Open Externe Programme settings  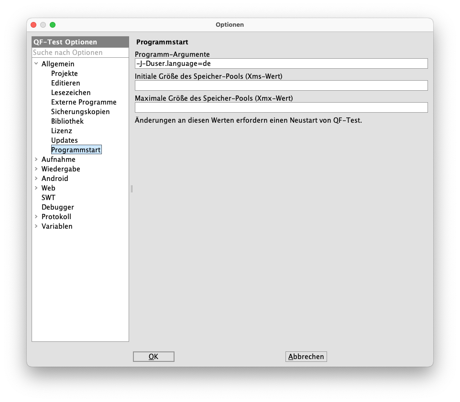click(84, 102)
